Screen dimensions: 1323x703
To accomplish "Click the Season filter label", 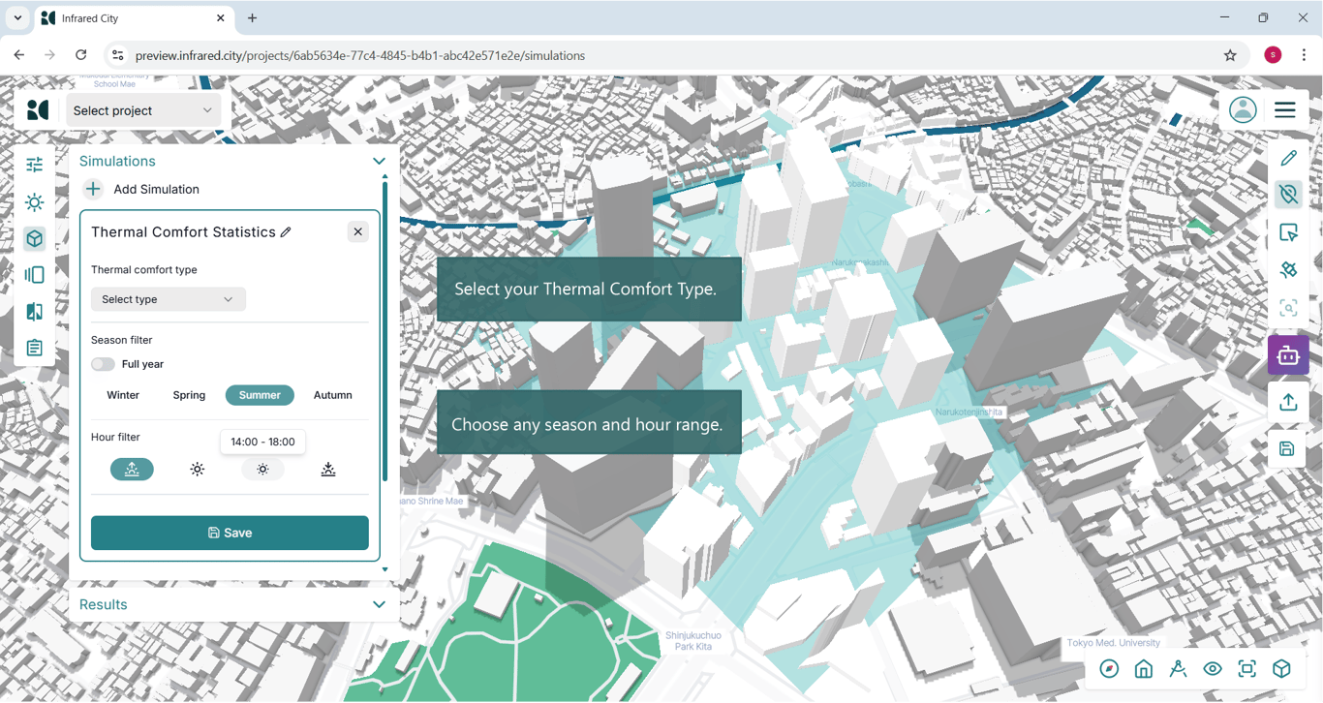I will point(122,340).
